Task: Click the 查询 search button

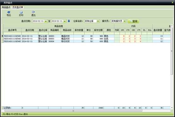Action: [x=133, y=21]
